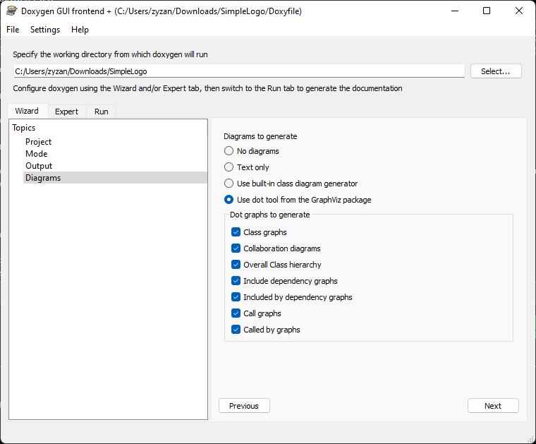
Task: Click the Doxygen app icon in title bar
Action: pos(11,11)
